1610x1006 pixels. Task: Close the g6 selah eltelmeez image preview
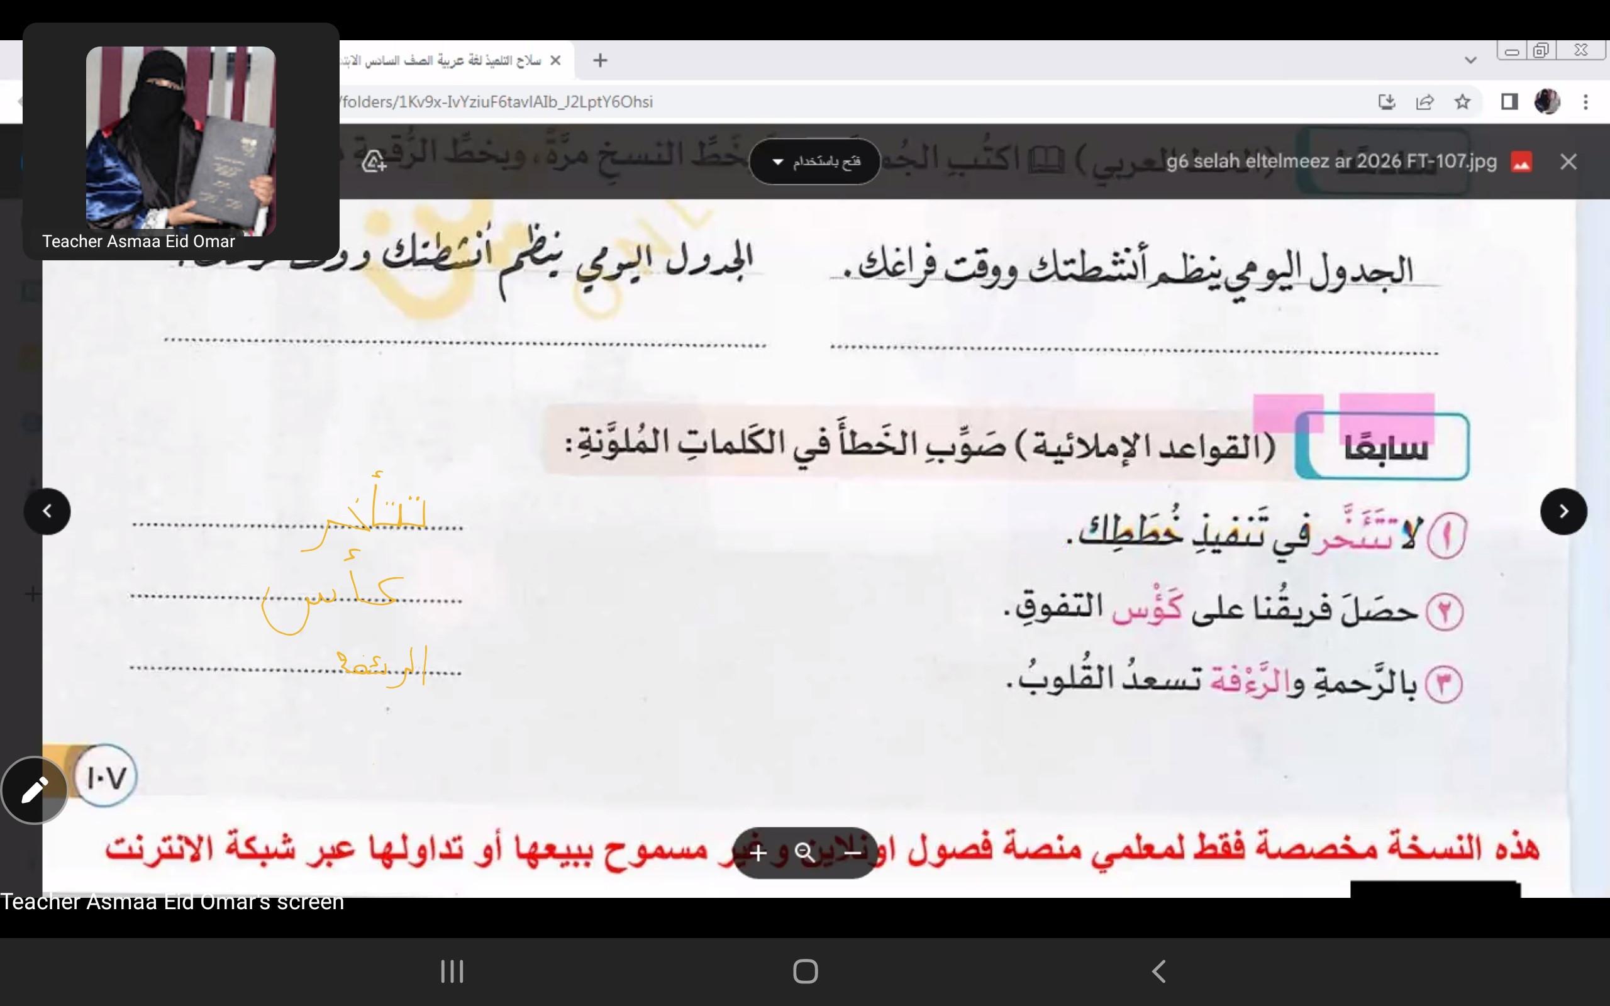tap(1568, 162)
